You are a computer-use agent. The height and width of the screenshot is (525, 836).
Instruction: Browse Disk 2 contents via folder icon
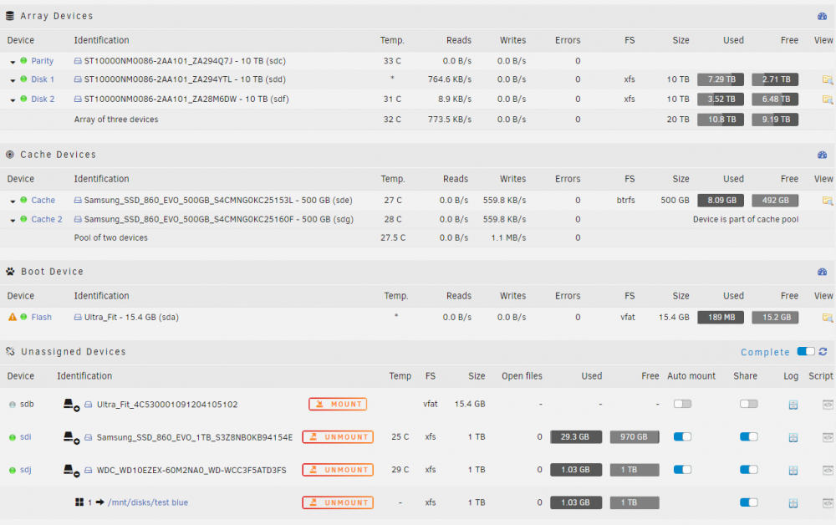827,99
